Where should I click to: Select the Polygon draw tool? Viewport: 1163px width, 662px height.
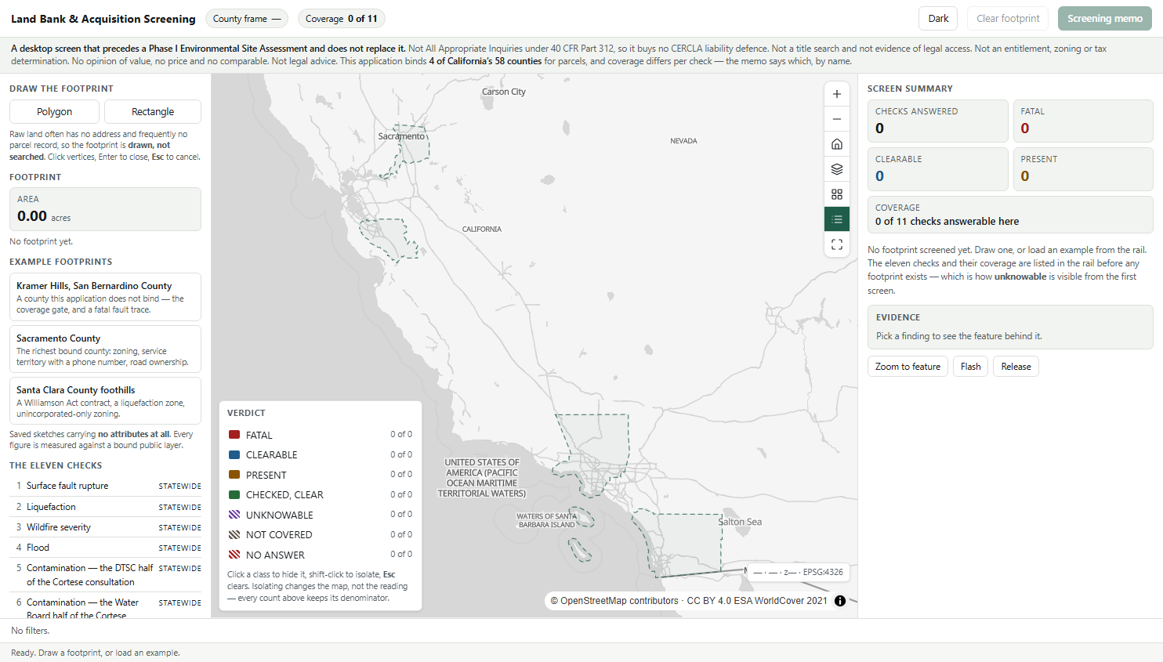click(x=54, y=112)
